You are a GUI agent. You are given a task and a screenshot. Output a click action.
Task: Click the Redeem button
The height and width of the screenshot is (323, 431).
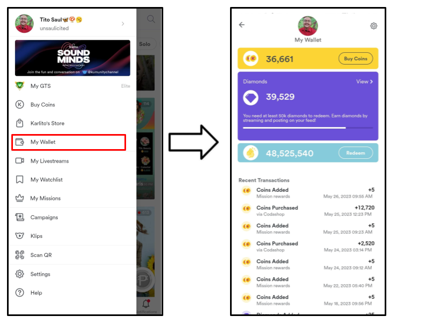[x=356, y=153]
